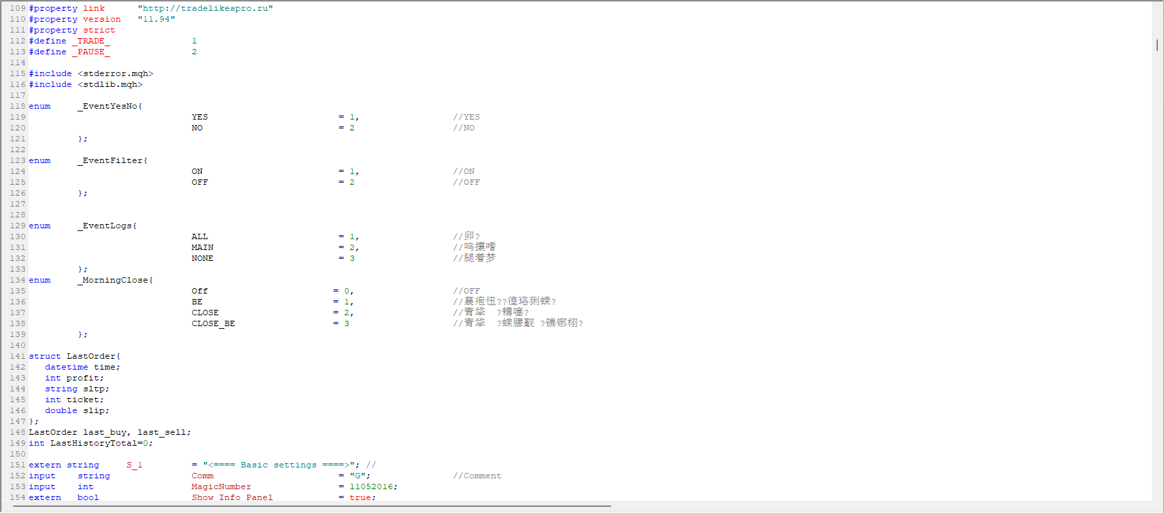Screen dimensions: 1164x513
Task: Click the "datetime" type keyword
Action: pos(67,367)
